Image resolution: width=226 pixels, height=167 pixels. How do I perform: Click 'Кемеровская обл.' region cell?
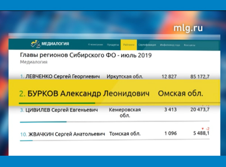[x=125, y=112]
